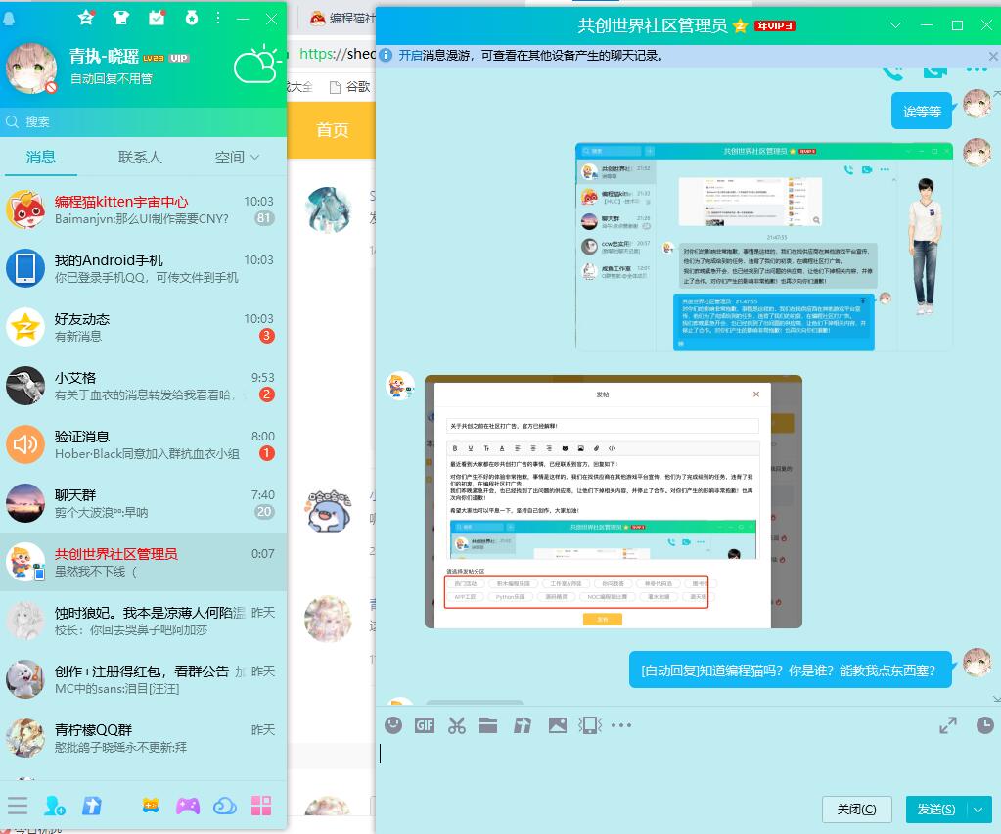Open the received 发帖 screenshot image
This screenshot has height=834, width=1001.
tap(614, 502)
